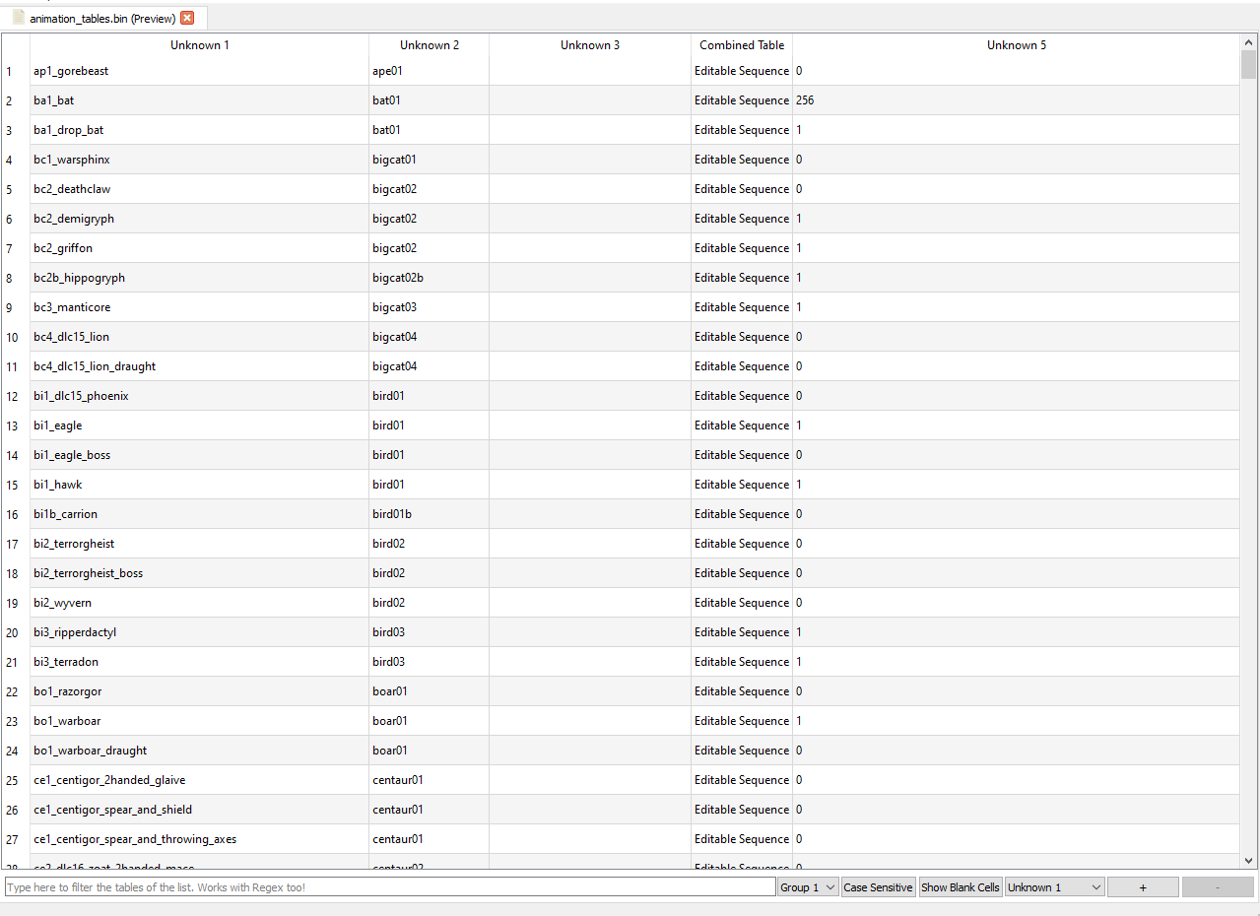Open the Group 1 dropdown
Viewport: 1260px width, 916px height.
coord(808,887)
